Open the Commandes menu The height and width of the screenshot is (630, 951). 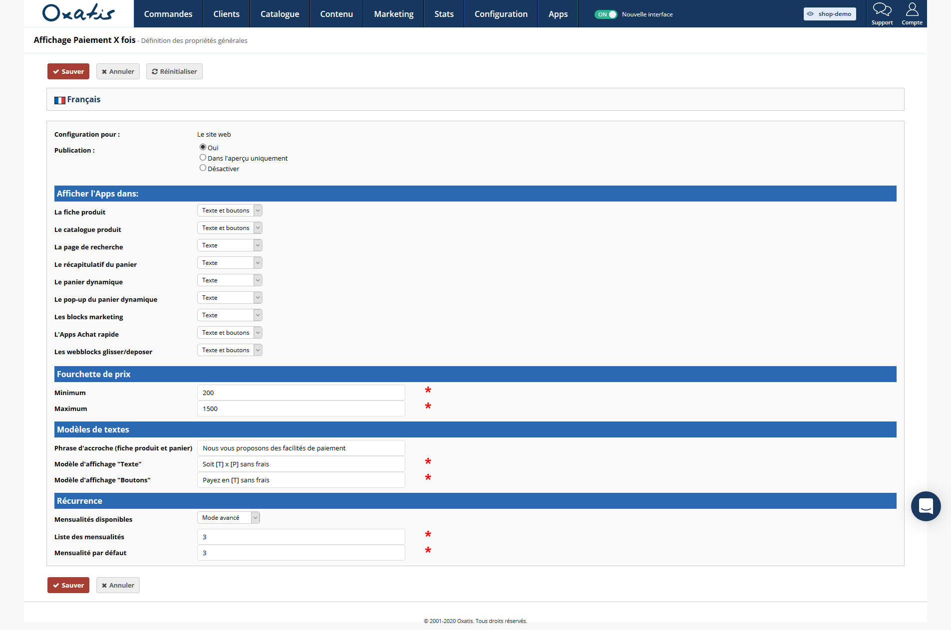point(168,14)
